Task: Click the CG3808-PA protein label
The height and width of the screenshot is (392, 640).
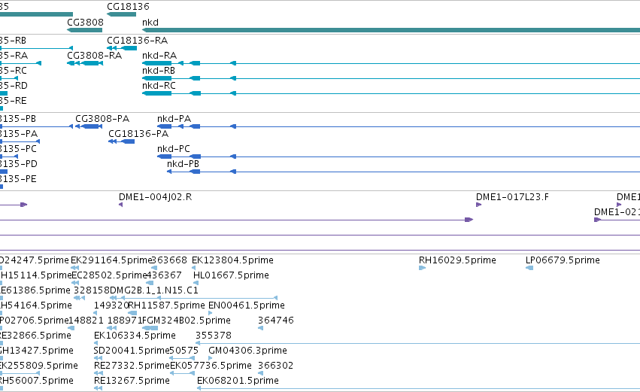Action: click(102, 119)
